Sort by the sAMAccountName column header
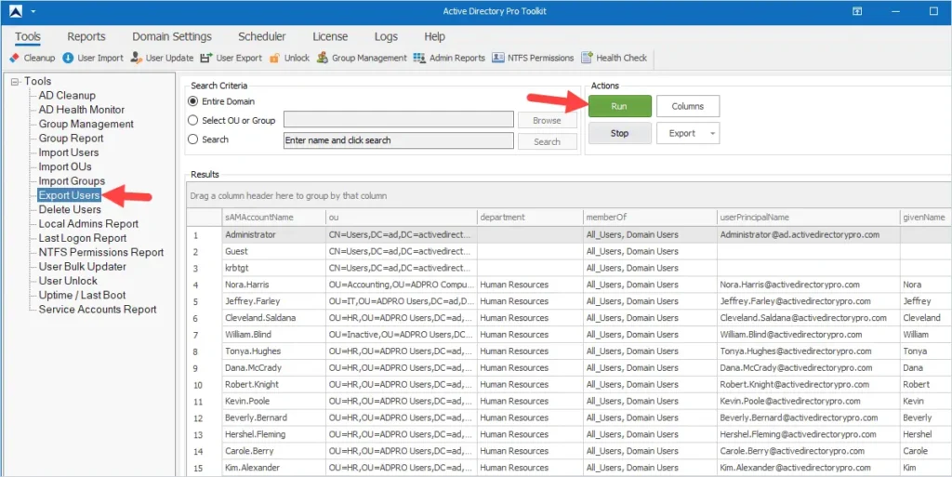The width and height of the screenshot is (952, 477). (274, 218)
